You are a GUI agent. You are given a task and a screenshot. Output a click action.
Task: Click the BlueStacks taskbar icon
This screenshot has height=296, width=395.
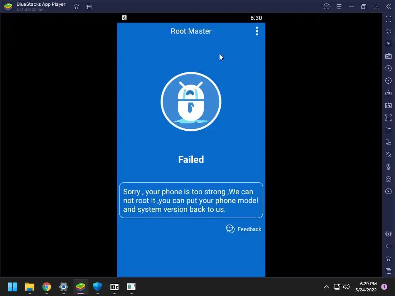[81, 287]
